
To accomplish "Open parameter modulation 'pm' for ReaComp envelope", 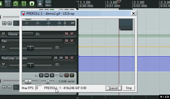I will click(x=56, y=58).
